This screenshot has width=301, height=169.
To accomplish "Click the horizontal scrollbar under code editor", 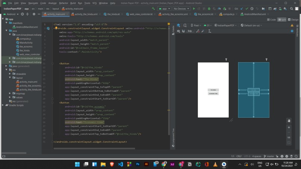I will (x=94, y=148).
